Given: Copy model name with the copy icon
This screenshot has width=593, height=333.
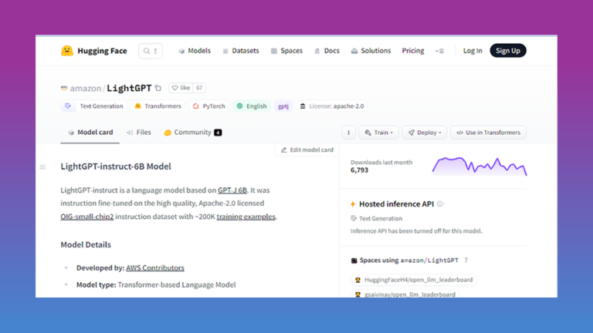Looking at the screenshot, I should click(158, 88).
